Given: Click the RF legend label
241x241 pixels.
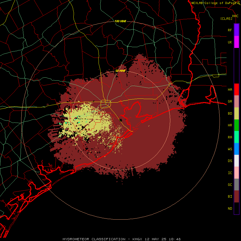Looking at the screenshot, I should click(x=230, y=30).
